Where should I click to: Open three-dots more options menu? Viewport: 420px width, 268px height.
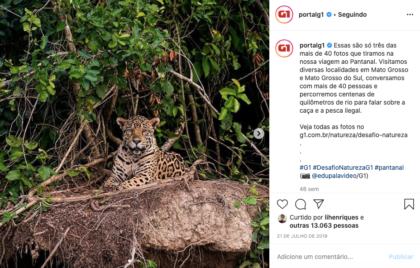[x=410, y=14]
